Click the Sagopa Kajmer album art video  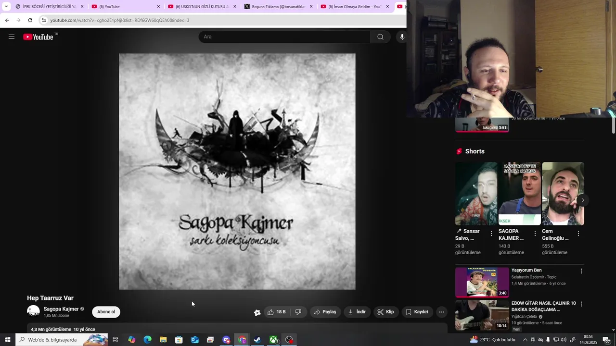(237, 172)
